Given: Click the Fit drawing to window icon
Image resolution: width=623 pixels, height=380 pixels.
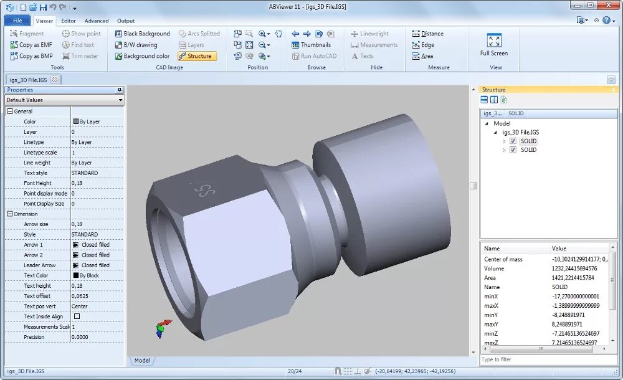Looking at the screenshot, I should 249,45.
